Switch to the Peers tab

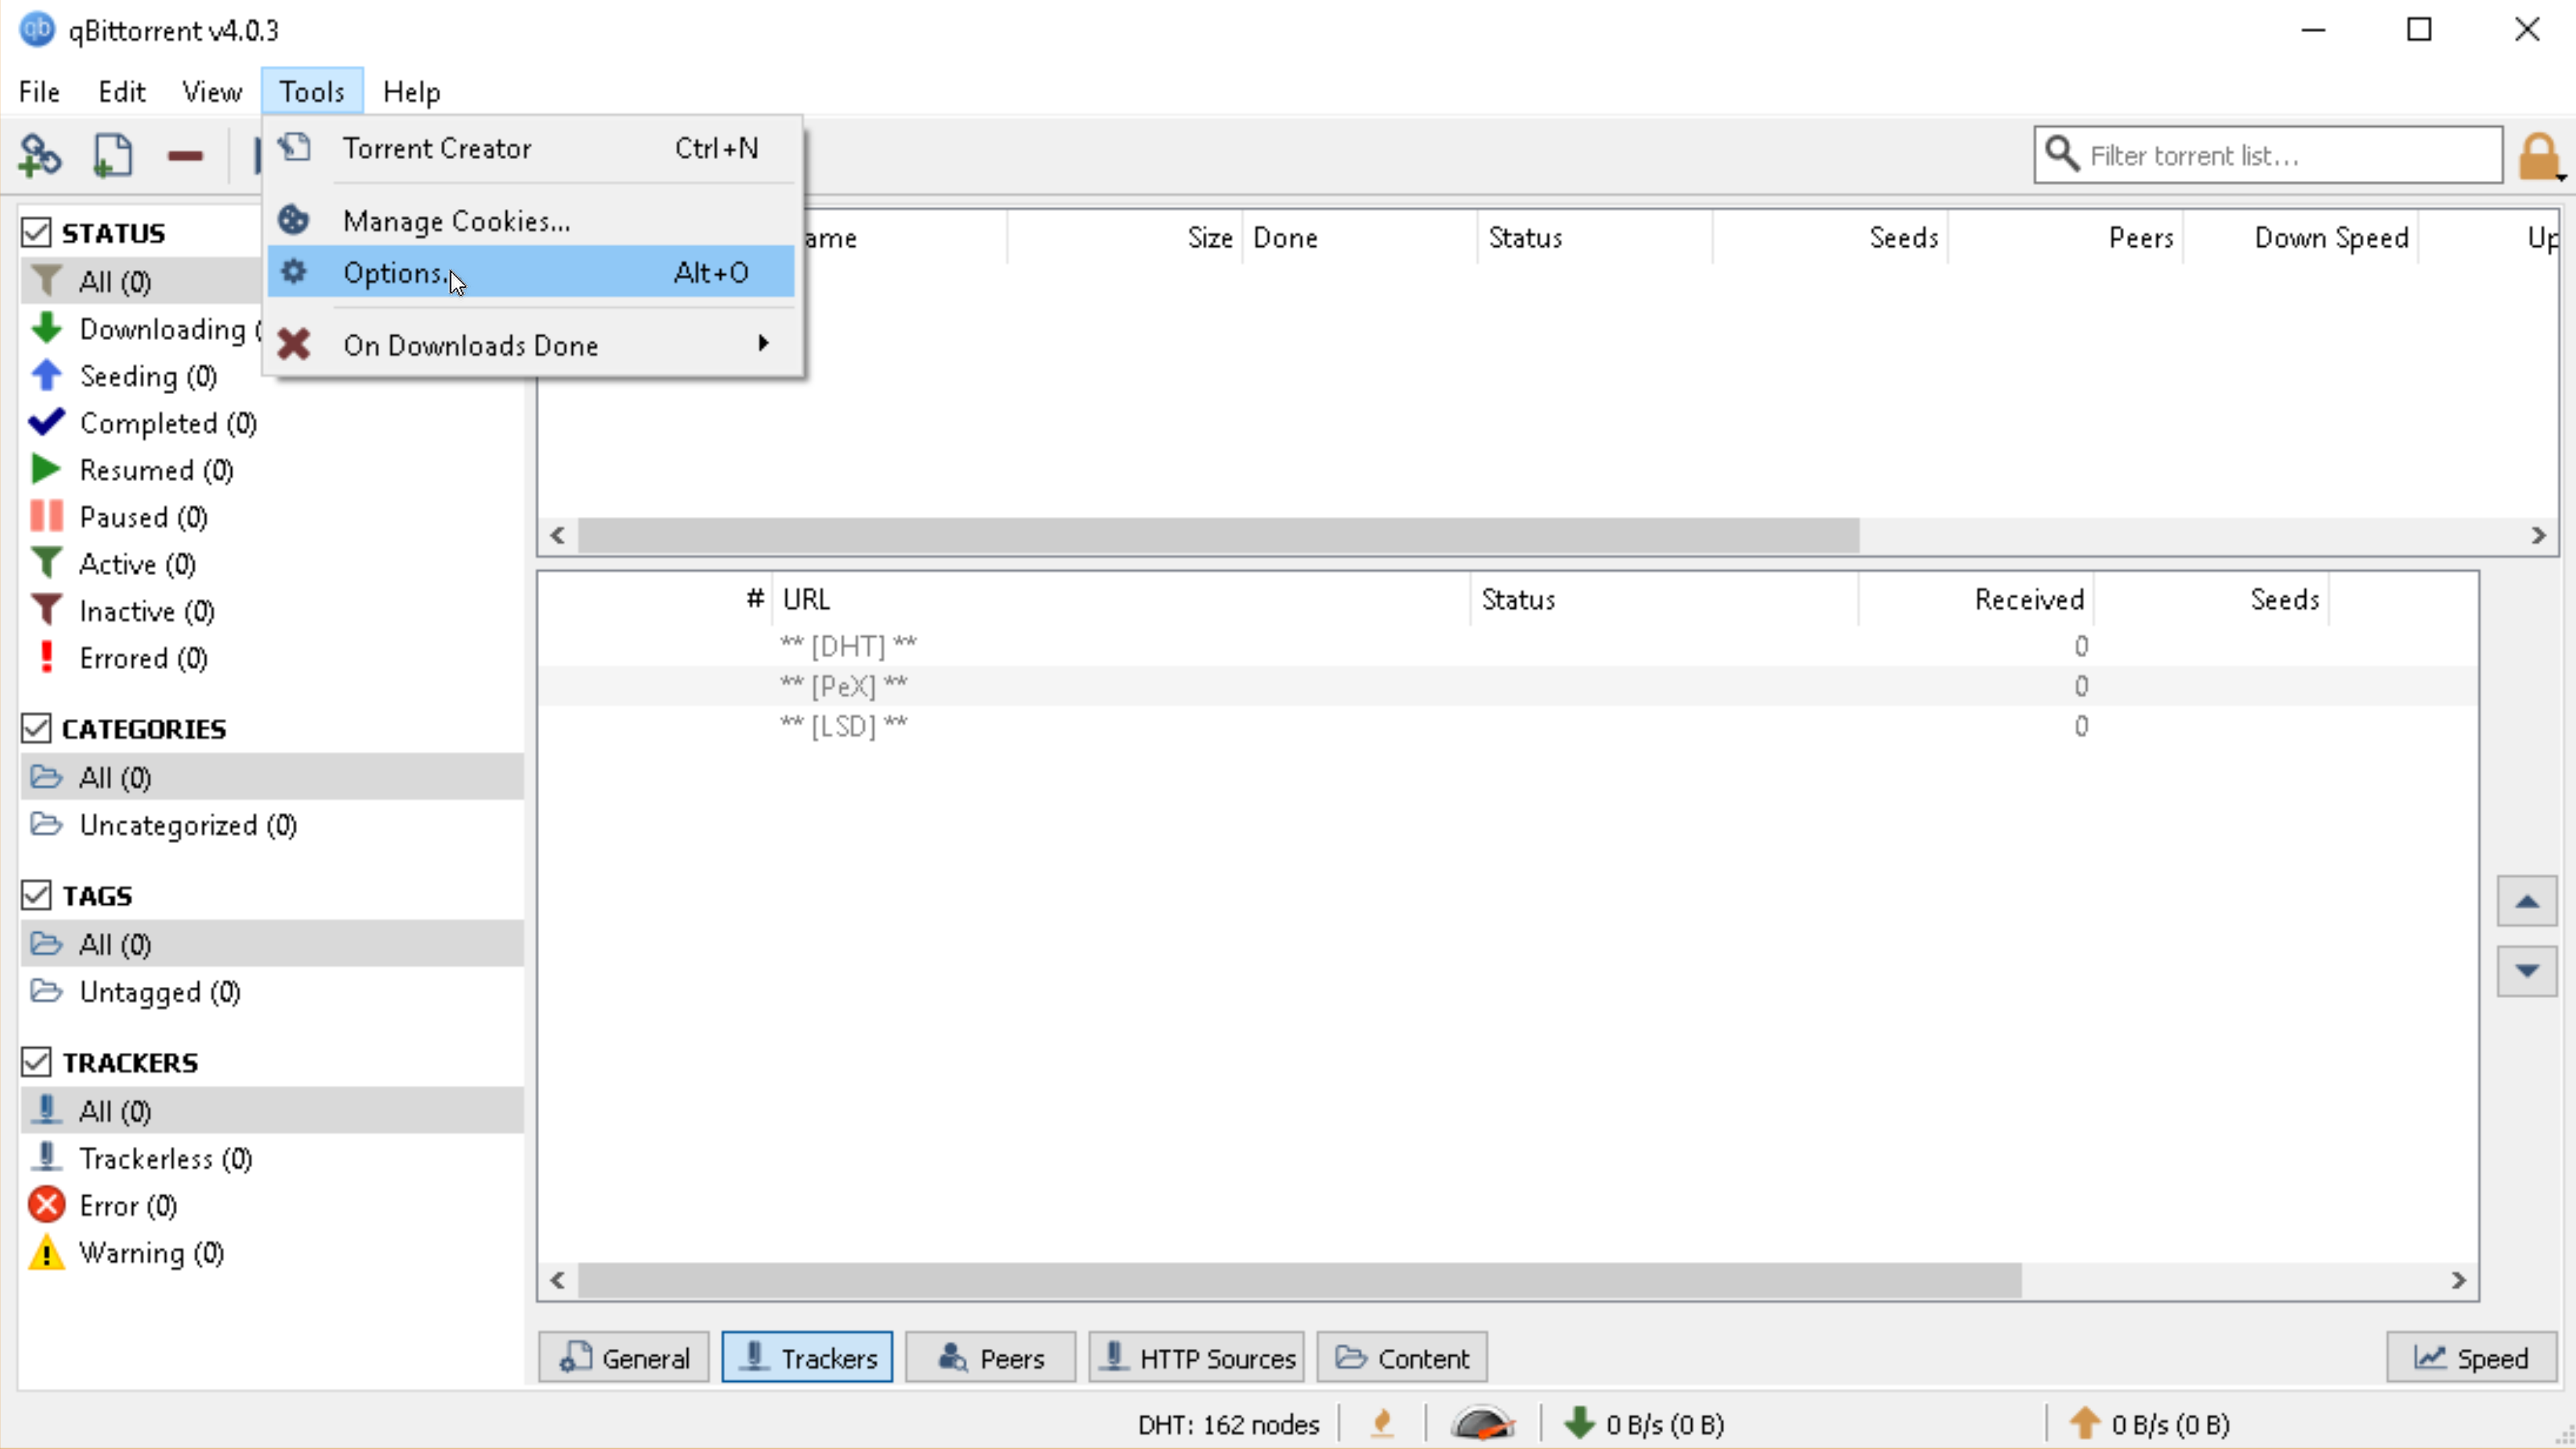point(990,1357)
